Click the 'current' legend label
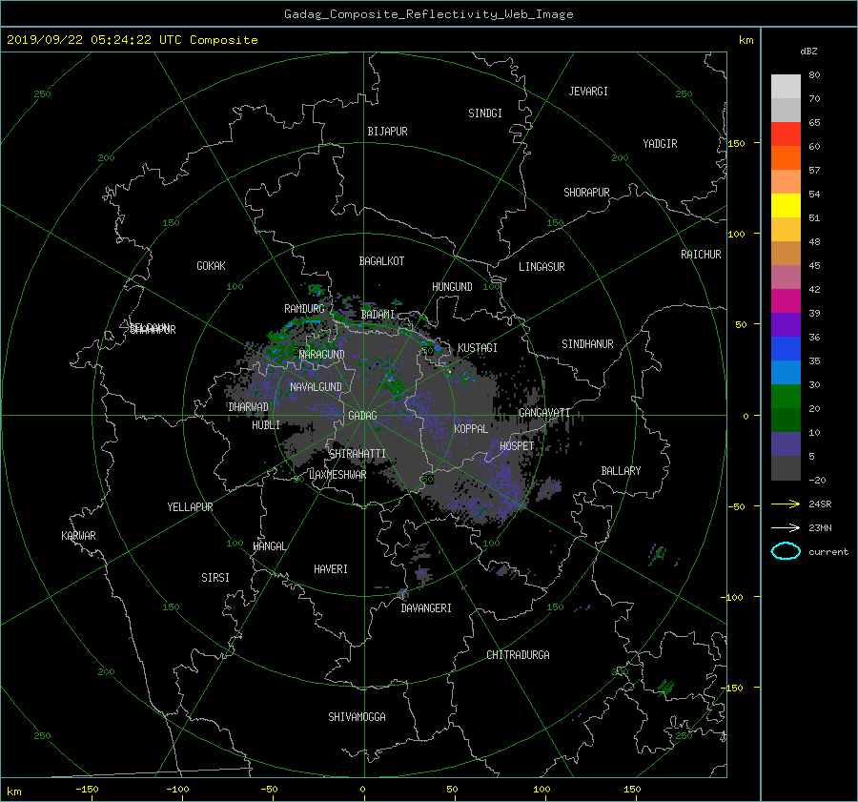Viewport: 858px width, 802px height. pos(828,552)
